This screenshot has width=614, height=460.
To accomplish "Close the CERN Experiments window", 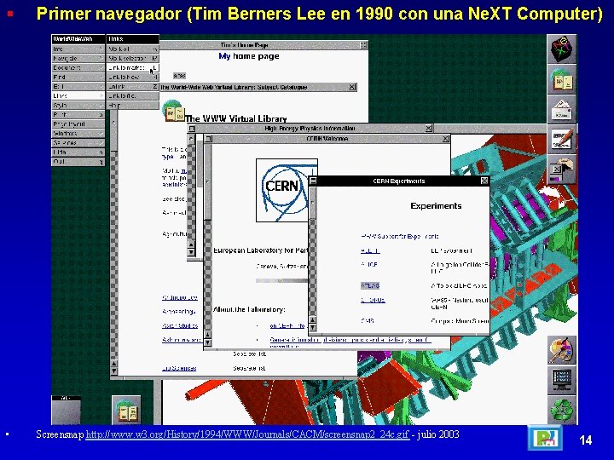I will 484,181.
